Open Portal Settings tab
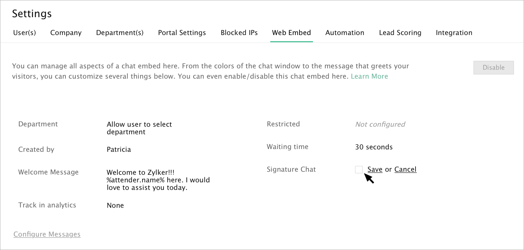The width and height of the screenshot is (524, 250). point(182,33)
